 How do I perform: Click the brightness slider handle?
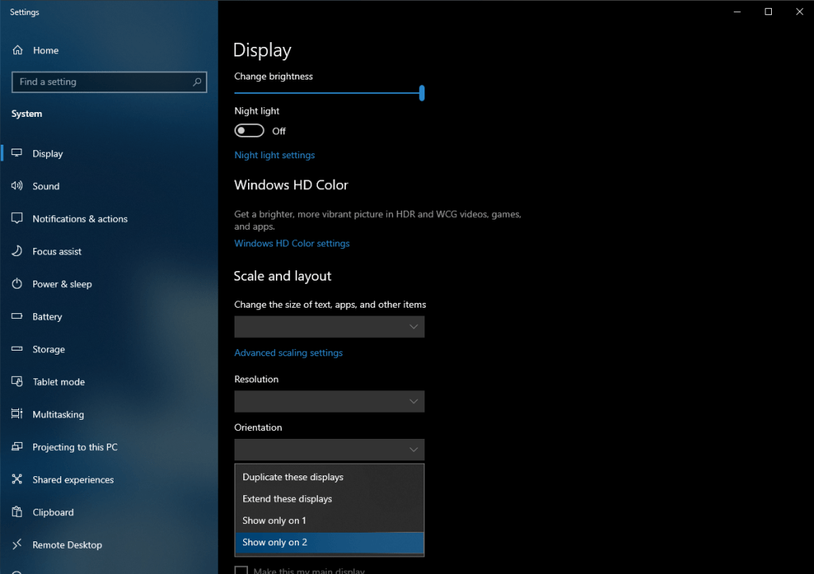pyautogui.click(x=422, y=93)
